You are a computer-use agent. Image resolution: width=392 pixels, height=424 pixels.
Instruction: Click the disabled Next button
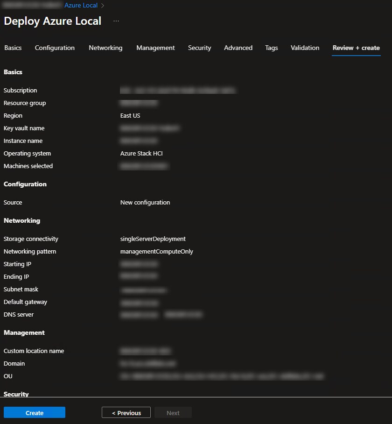click(173, 413)
